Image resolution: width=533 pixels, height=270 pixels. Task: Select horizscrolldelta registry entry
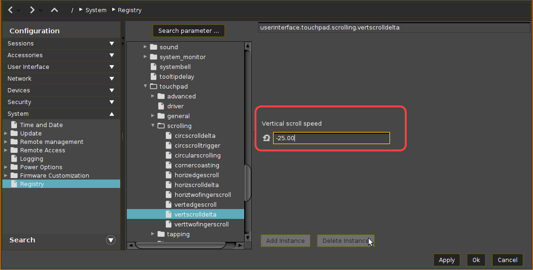pyautogui.click(x=196, y=185)
